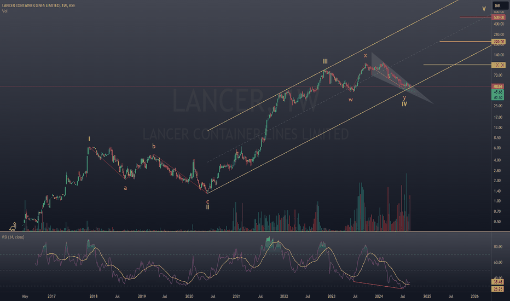The width and height of the screenshot is (510, 301).
Task: Click the 0.70 price scale label
Action: tap(497, 211)
